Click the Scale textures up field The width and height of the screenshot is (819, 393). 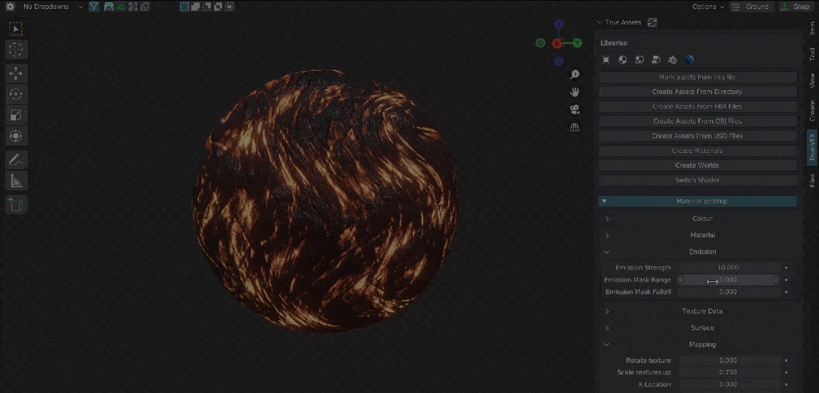coord(728,373)
